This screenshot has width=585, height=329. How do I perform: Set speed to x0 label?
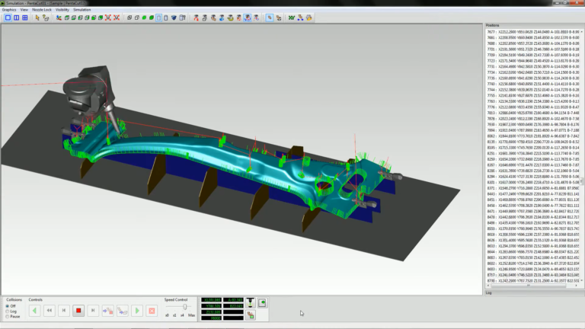click(167, 315)
